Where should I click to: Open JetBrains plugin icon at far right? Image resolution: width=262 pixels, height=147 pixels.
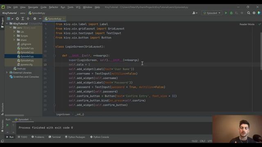click(259, 13)
